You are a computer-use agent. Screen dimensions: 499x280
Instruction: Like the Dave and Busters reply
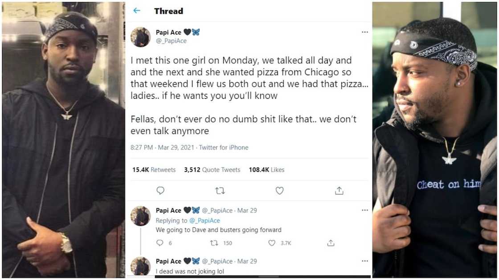[271, 243]
